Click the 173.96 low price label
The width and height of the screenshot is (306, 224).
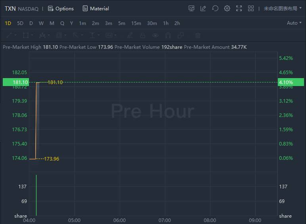coord(52,159)
